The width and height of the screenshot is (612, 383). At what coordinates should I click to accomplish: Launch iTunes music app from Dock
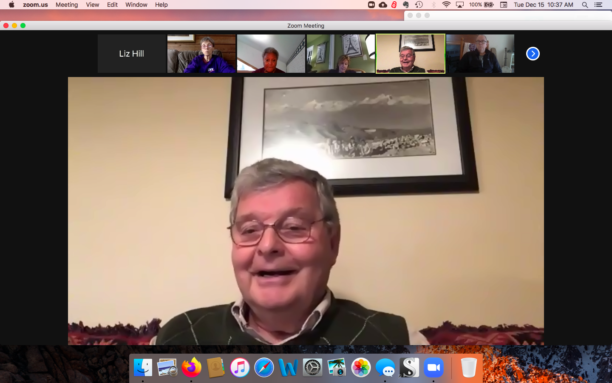tap(240, 367)
